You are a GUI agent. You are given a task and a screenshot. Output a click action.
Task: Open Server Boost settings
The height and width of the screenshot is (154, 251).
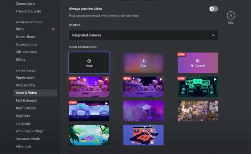pos(25,37)
